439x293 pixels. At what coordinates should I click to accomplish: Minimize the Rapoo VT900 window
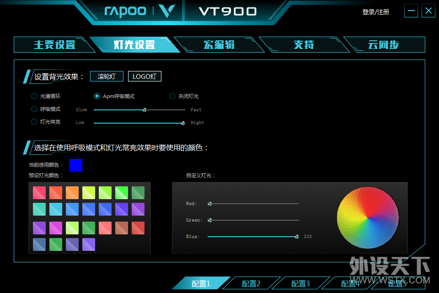coord(411,11)
